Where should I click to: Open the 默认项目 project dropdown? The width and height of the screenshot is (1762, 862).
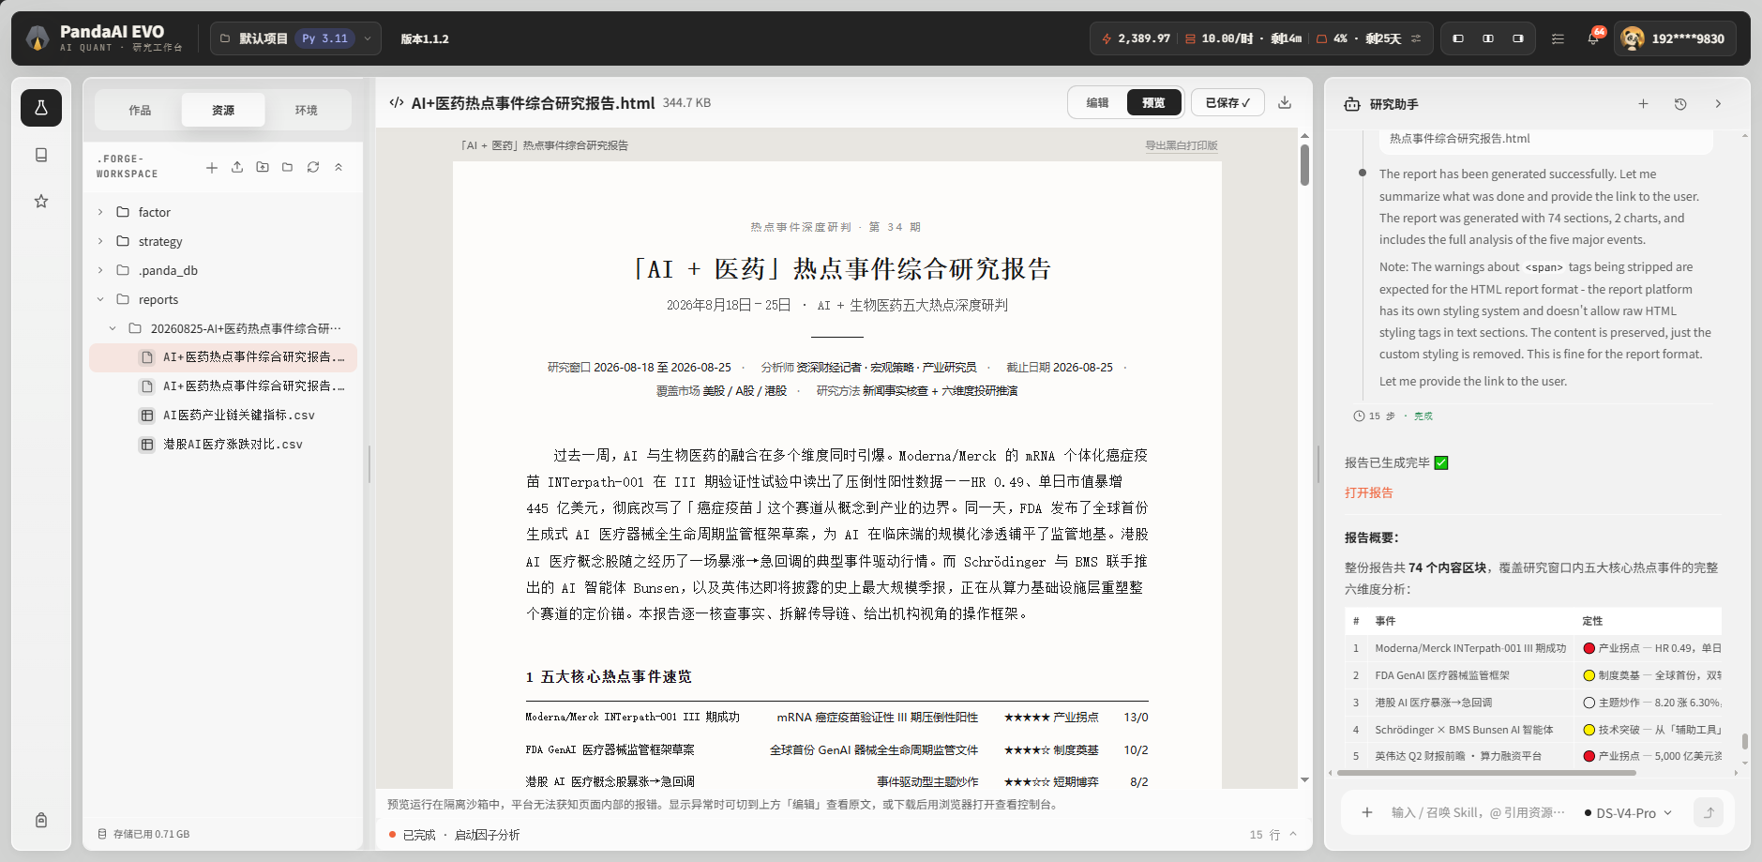coord(295,38)
